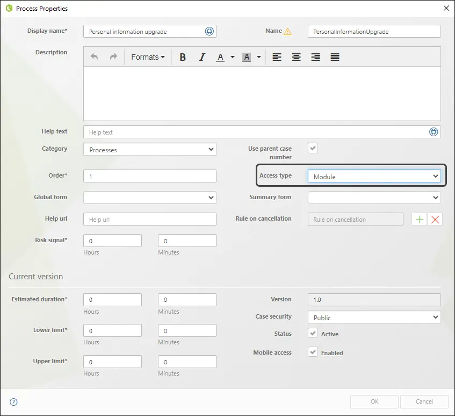Open the Category dropdown showing Processes

150,149
